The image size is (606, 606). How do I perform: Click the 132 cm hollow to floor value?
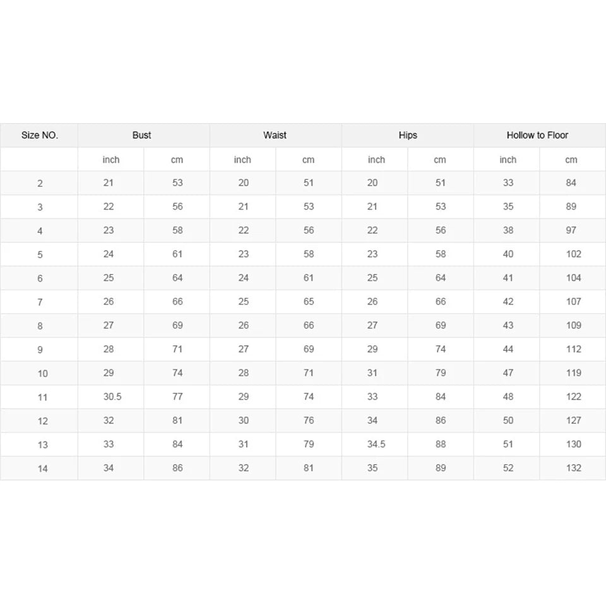coord(574,468)
